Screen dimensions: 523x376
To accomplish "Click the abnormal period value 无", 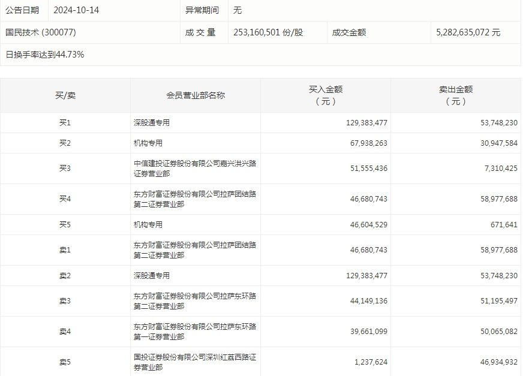I will coord(237,10).
